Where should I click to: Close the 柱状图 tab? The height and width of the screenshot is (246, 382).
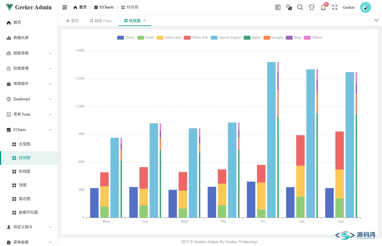click(144, 20)
